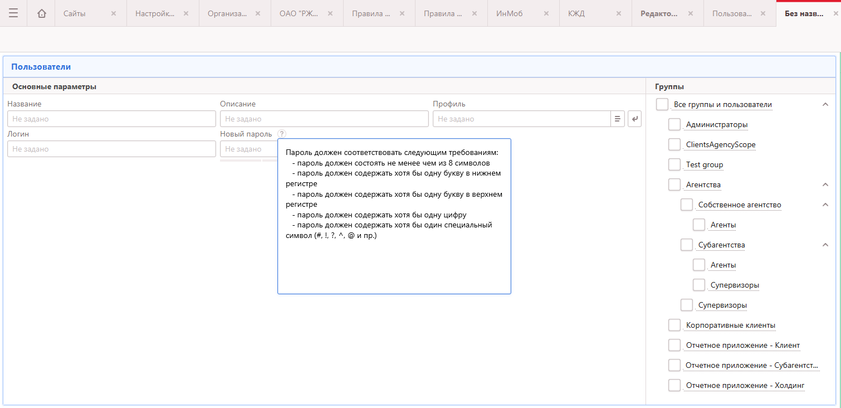Click the Отчетное приложение - Холдинг label
The height and width of the screenshot is (408, 841).
745,385
